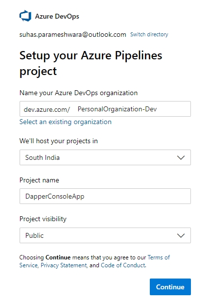Click the dev.azure.com/ URL prefix
Screen dimensions: 211x306
tap(47, 109)
